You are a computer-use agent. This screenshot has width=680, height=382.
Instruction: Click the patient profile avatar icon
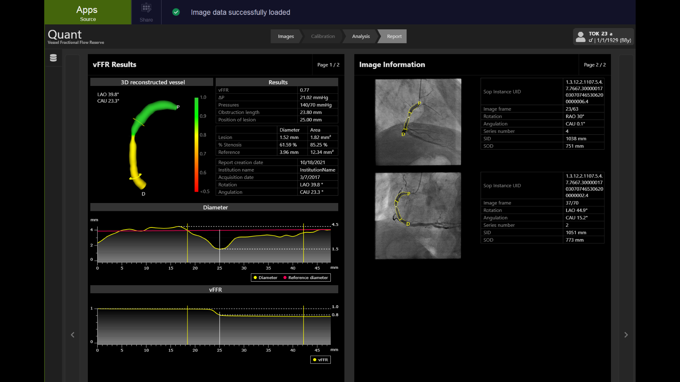click(x=580, y=36)
